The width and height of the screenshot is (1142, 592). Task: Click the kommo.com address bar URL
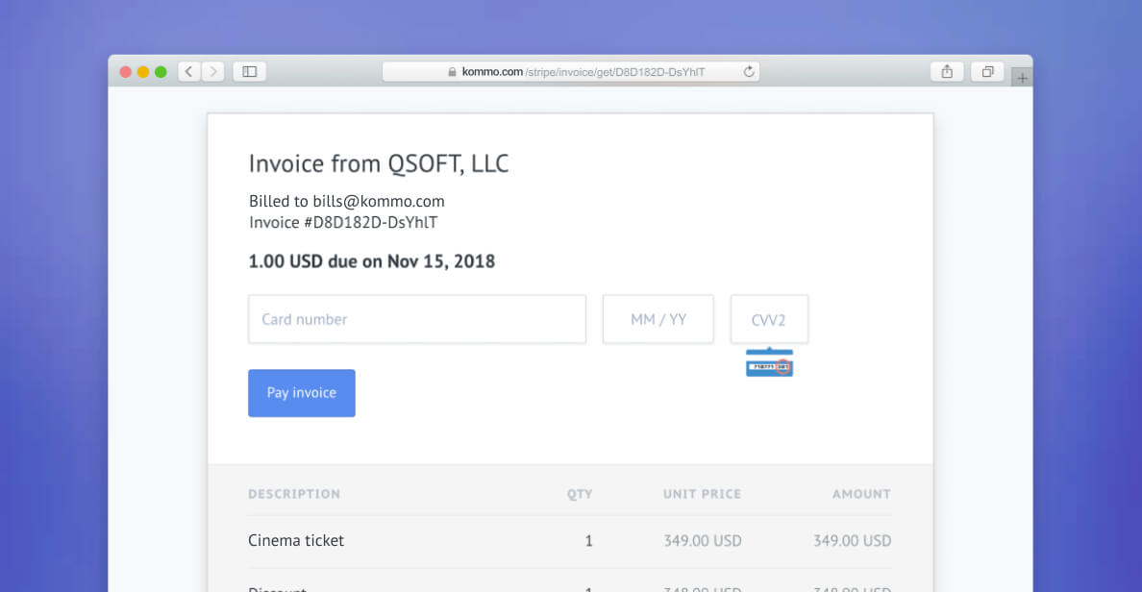583,72
